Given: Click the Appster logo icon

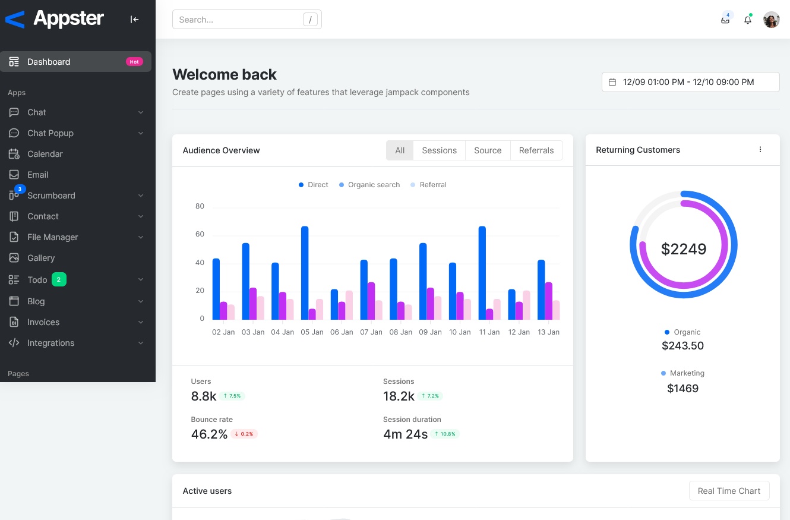Looking at the screenshot, I should click(15, 20).
